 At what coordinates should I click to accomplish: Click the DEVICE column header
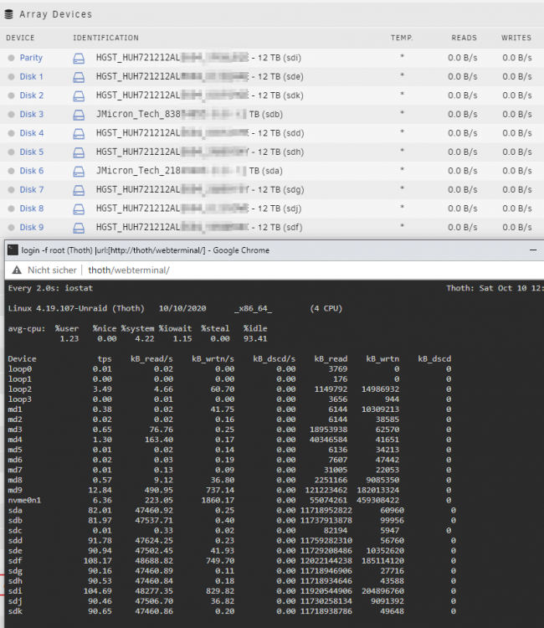(x=20, y=38)
